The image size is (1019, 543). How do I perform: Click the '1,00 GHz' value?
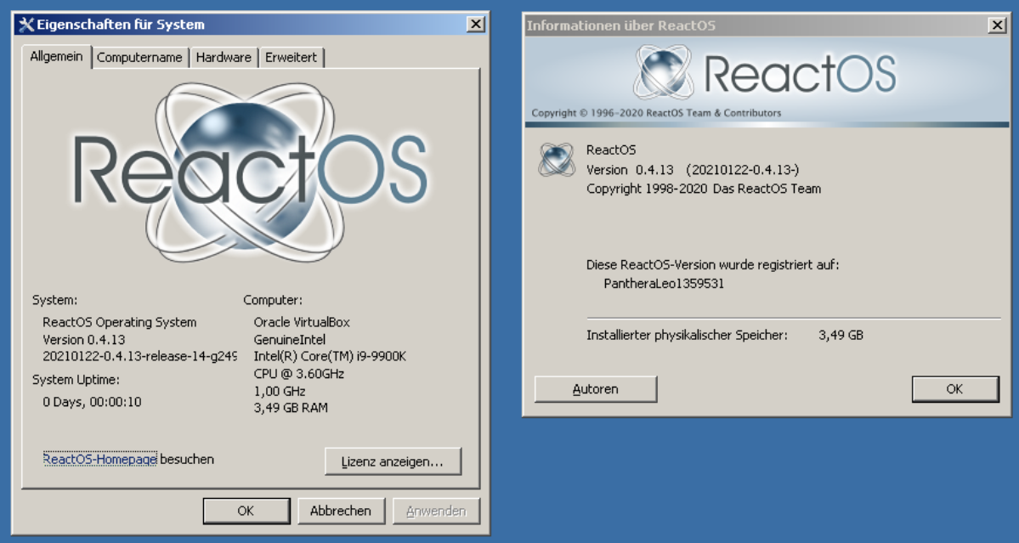coord(280,391)
